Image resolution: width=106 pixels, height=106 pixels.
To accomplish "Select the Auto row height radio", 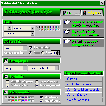I will click(31, 53).
